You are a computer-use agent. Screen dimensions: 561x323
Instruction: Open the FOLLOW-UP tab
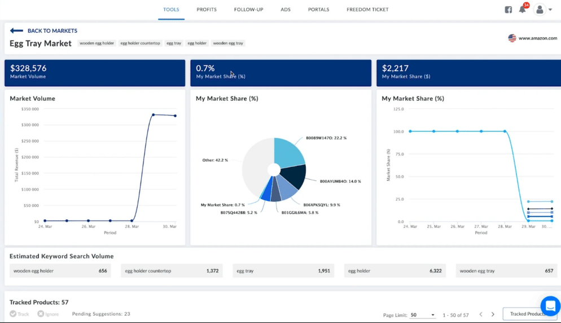[249, 10]
